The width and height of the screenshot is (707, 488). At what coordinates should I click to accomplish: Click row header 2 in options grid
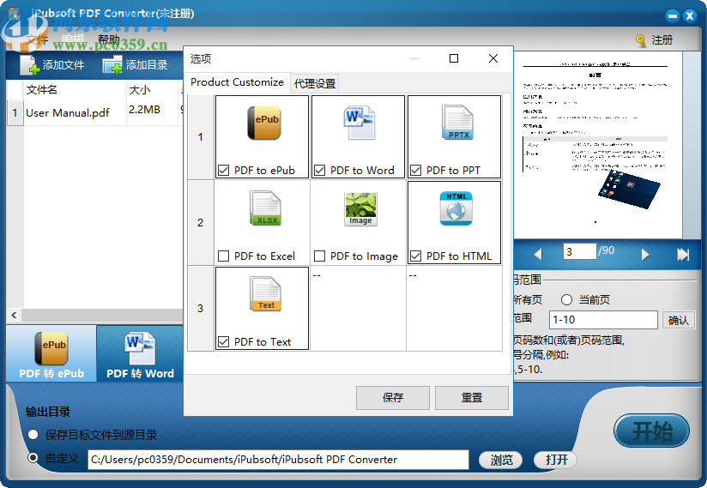(x=200, y=223)
